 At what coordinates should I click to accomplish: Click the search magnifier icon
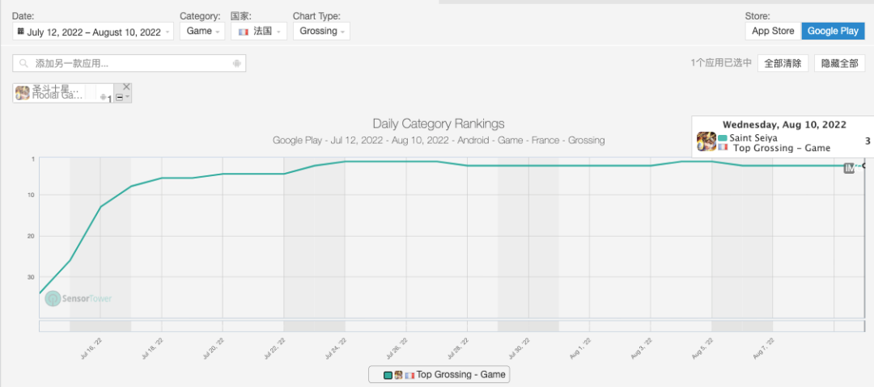(x=23, y=64)
